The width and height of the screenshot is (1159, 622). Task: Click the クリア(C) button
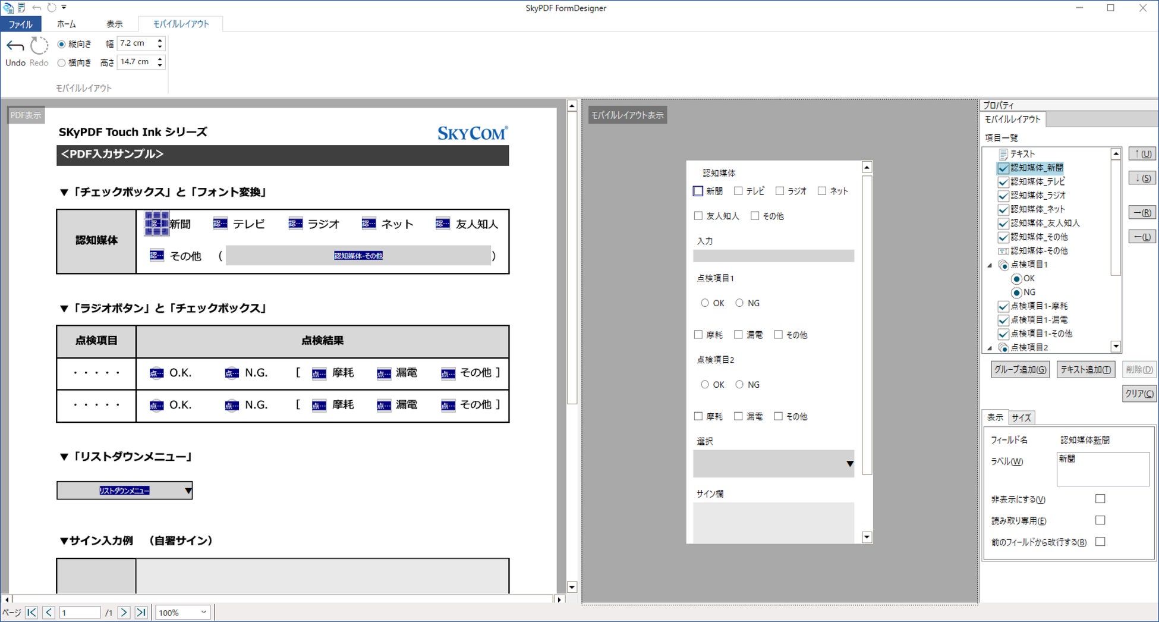tap(1139, 394)
